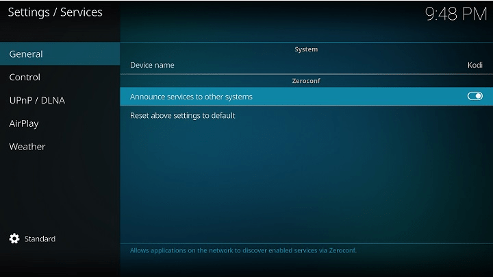Toggle Announce services to other systems switch
This screenshot has width=493, height=277.
coord(475,96)
